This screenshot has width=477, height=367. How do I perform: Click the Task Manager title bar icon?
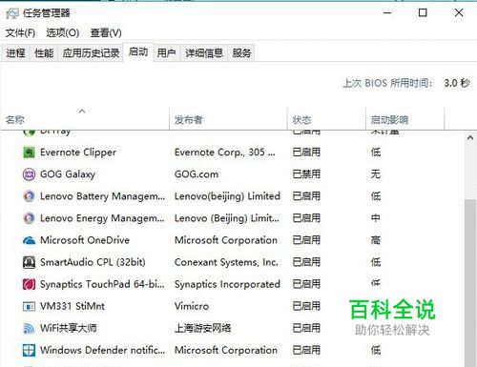click(12, 13)
